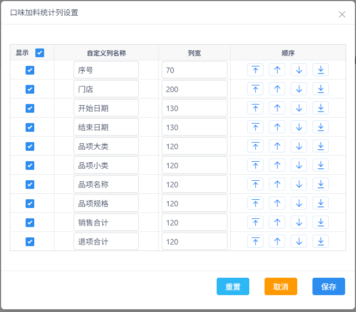Uncheck display for 品项名称 column
Screen dimensions: 356x312
click(x=30, y=185)
